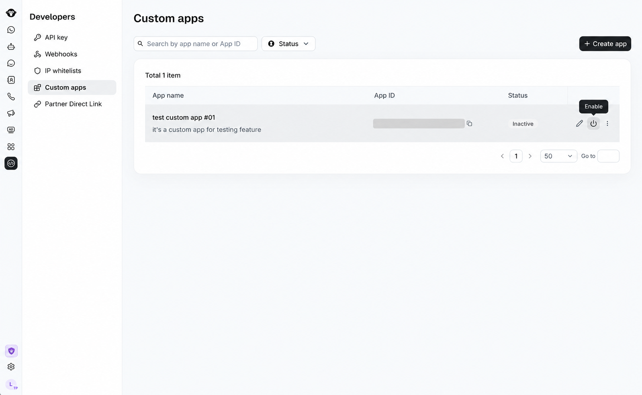Click the app name test custom app #01
Viewport: 642px width, 395px height.
184,118
